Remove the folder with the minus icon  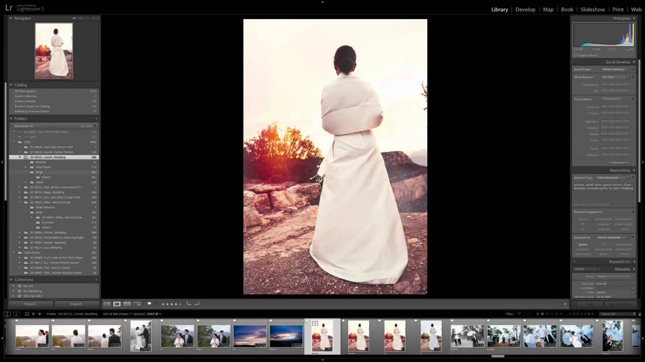[91, 119]
